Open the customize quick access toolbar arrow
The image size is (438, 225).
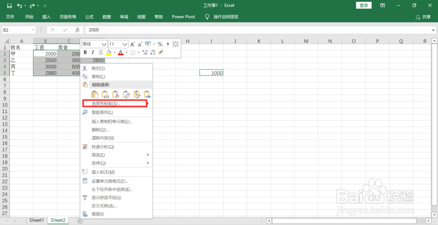click(x=45, y=6)
